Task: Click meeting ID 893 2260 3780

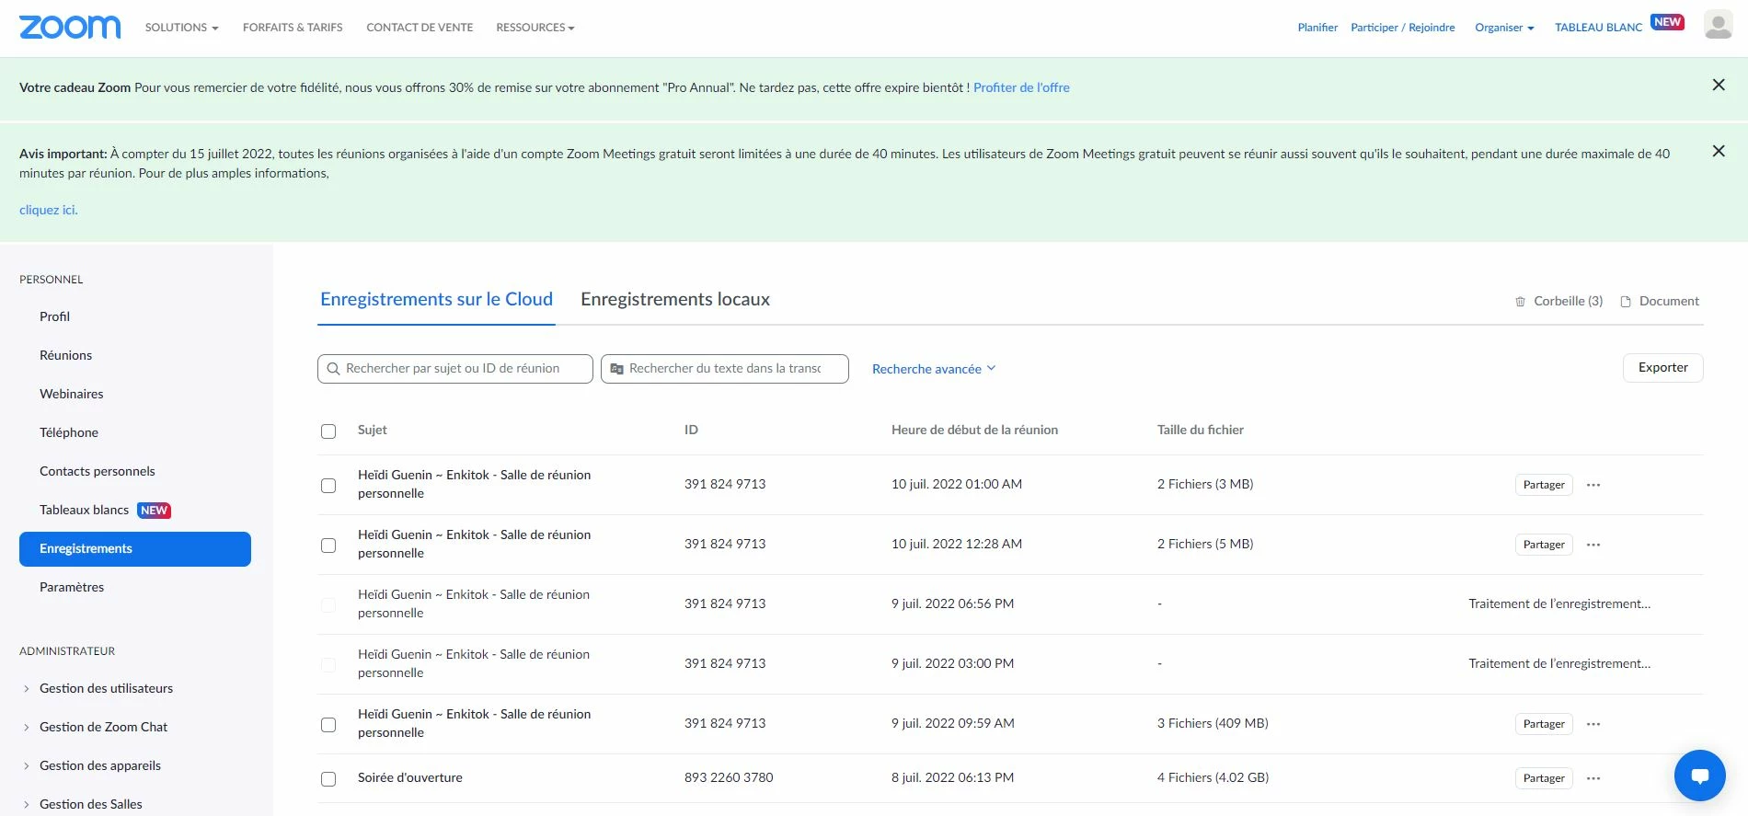Action: pyautogui.click(x=729, y=777)
